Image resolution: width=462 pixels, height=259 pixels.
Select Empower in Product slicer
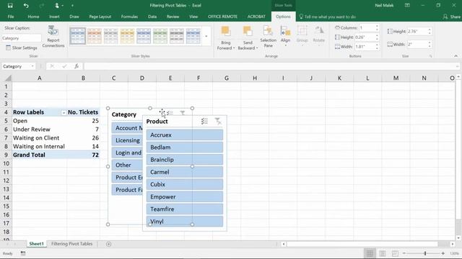(x=185, y=196)
